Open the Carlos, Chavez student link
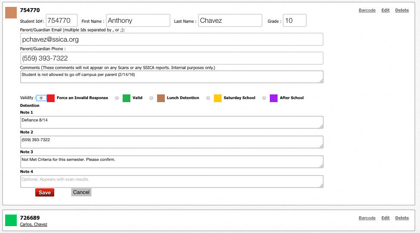The image size is (420, 233). pos(34,224)
